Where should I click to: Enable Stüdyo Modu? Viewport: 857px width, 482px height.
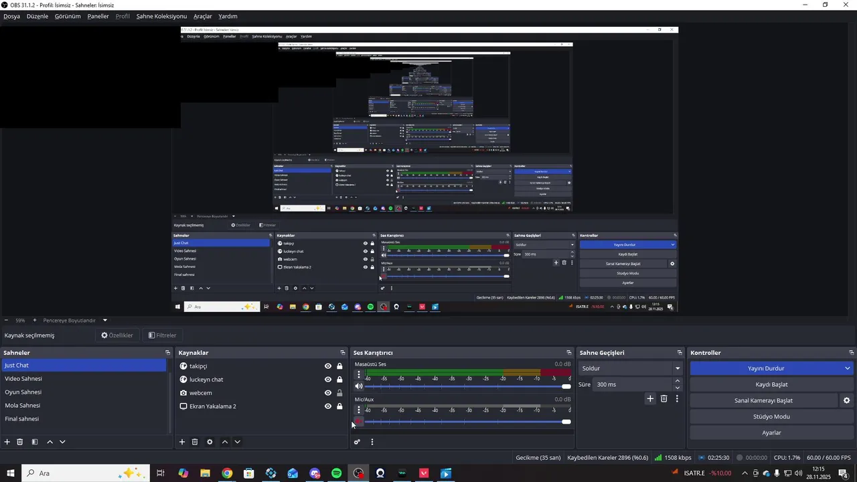click(771, 416)
